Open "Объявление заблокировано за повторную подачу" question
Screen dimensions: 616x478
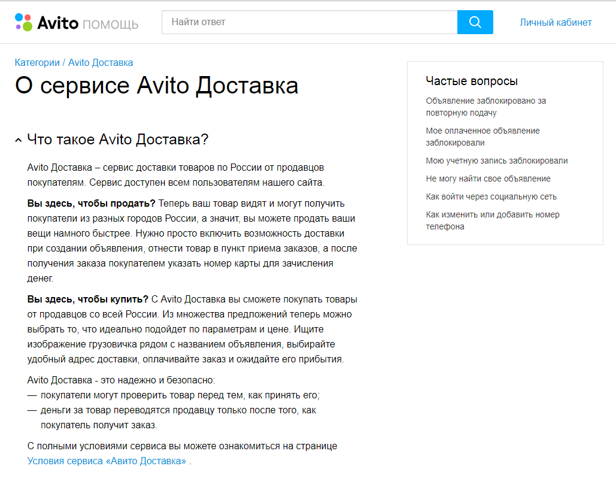point(485,107)
